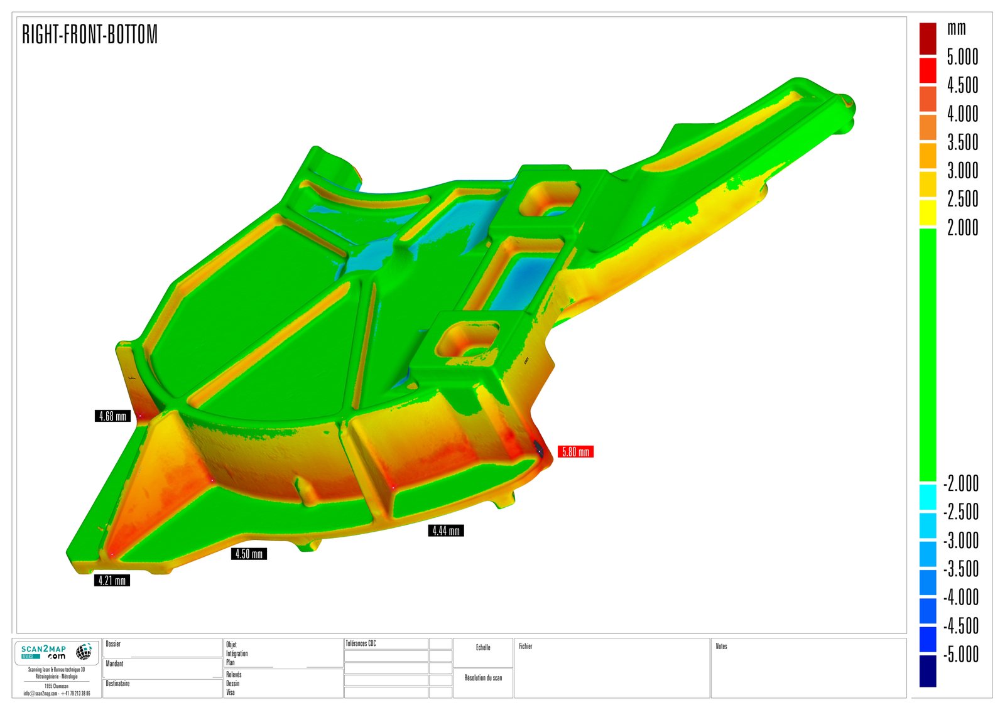Screen dimensions: 1005x710
Task: Click the Echelle box
Action: (x=483, y=653)
